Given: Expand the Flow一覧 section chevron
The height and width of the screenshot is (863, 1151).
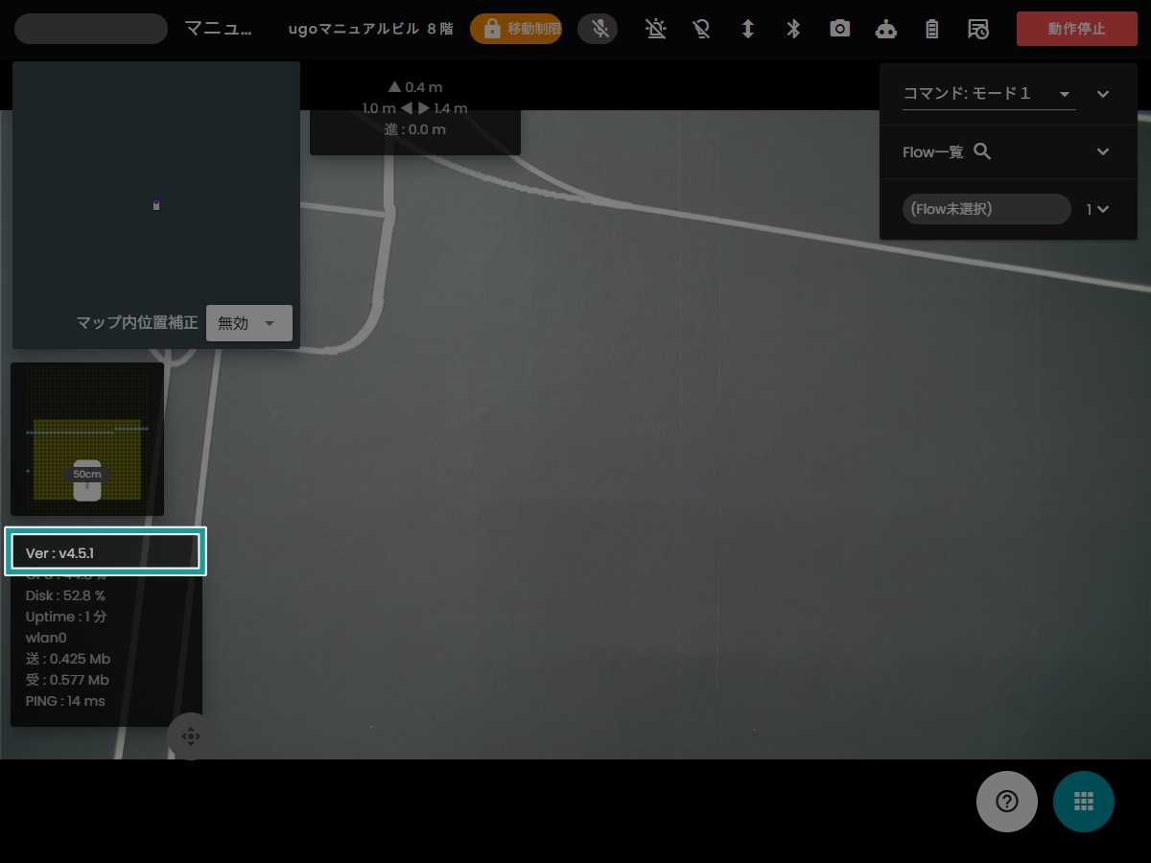Looking at the screenshot, I should pos(1103,152).
